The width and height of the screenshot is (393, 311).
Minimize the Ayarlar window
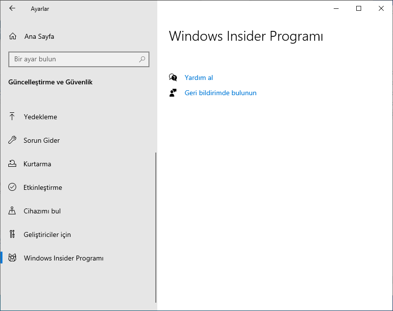coord(336,8)
